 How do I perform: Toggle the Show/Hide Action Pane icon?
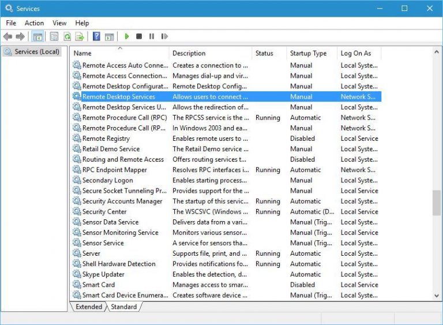(110, 36)
